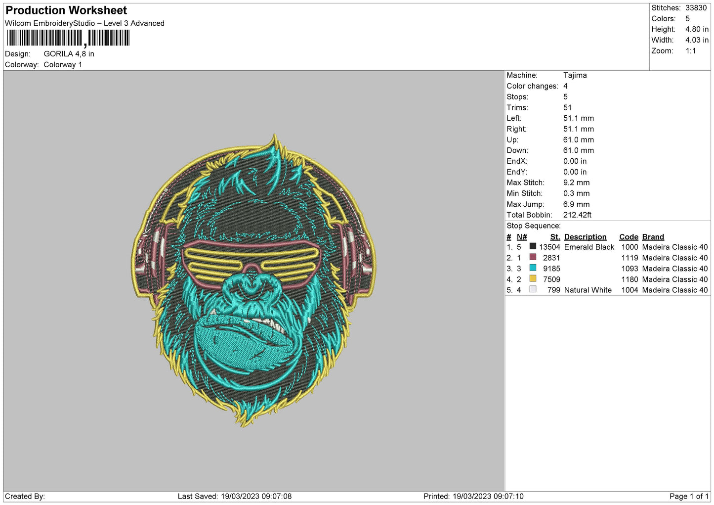Screen dimensions: 714x505
Task: Click the 'Colorway 1' value
Action: [63, 65]
